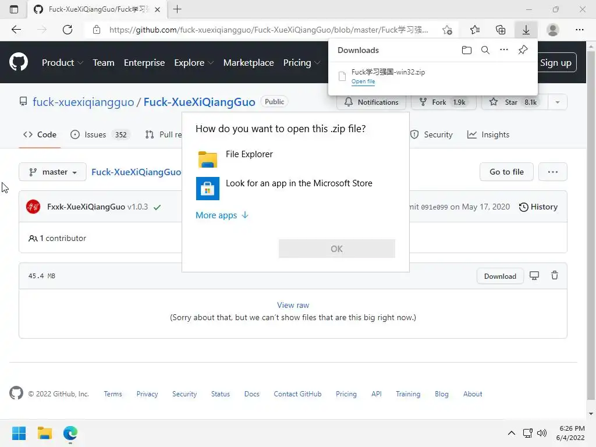Open the Star lists dropdown arrow
Screen dimensions: 596x447
557,102
